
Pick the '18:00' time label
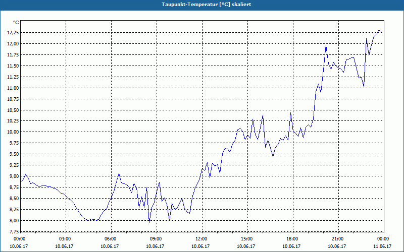point(293,239)
